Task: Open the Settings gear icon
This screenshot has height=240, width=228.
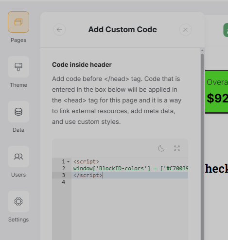Action: pos(18,201)
